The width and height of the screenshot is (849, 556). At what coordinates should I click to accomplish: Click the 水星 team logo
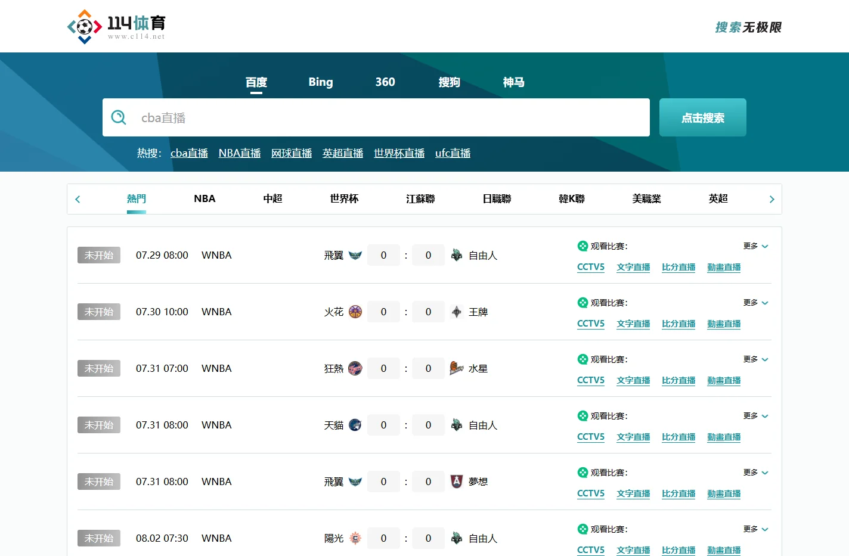[x=457, y=368]
